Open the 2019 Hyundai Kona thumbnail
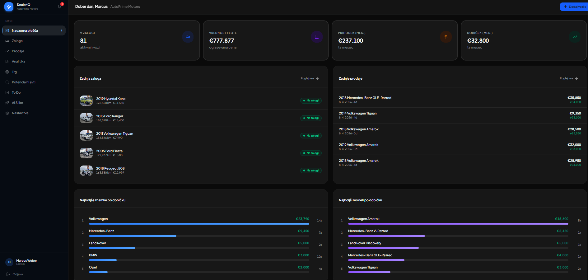This screenshot has height=280, width=588. pos(86,100)
